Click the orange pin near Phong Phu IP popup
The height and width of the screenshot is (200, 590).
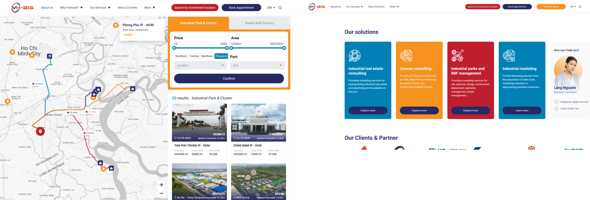116,25
